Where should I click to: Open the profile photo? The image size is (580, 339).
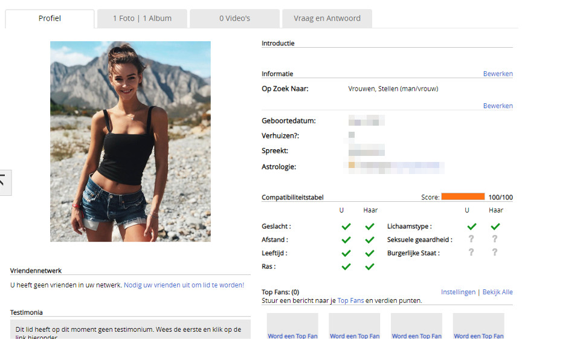[x=130, y=141]
